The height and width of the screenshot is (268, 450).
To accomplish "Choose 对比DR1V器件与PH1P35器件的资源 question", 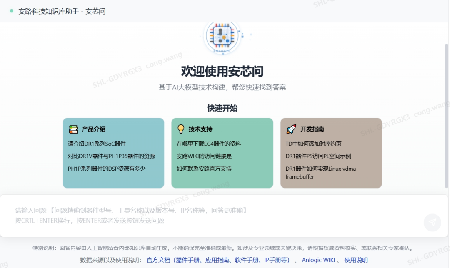I will (x=111, y=156).
